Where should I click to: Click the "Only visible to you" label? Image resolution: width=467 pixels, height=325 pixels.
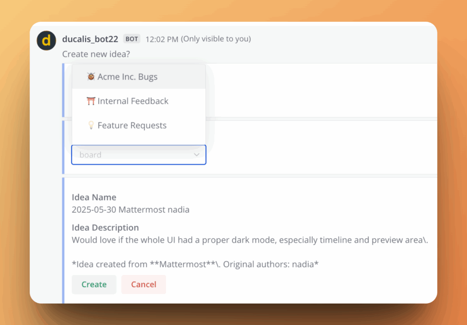coord(216,39)
